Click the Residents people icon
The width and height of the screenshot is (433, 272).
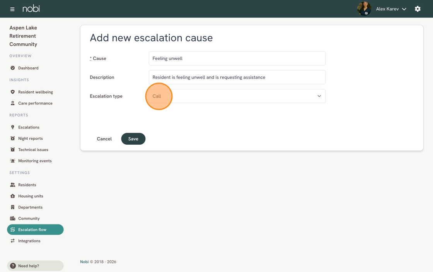click(12, 185)
